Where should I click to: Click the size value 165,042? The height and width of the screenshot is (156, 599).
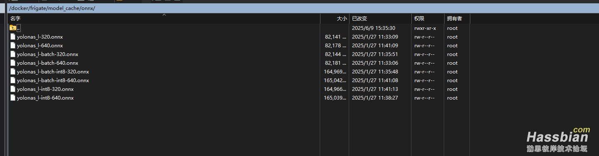tap(335, 80)
